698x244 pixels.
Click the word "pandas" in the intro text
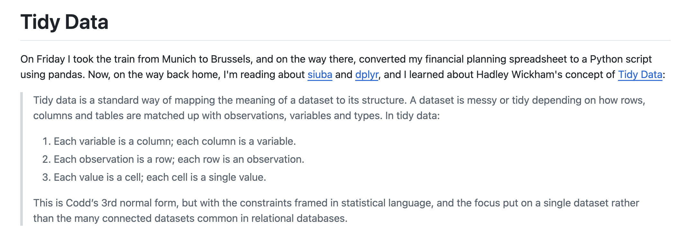tap(66, 74)
